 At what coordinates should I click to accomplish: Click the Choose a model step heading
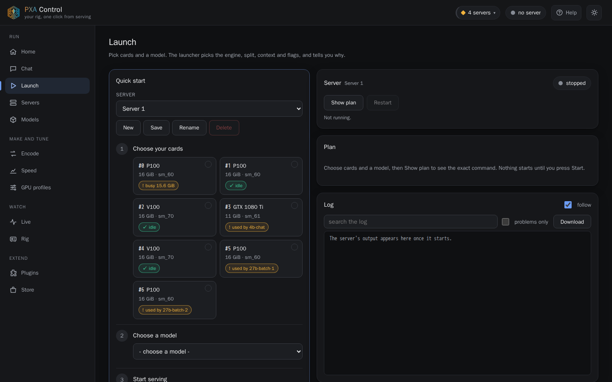coord(155,335)
